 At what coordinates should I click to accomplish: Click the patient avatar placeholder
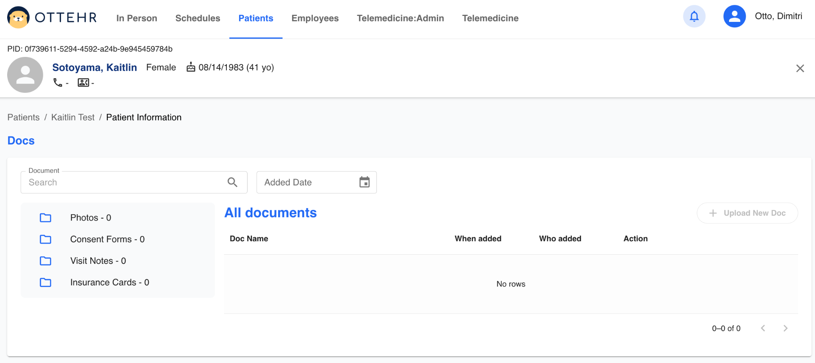pos(25,75)
